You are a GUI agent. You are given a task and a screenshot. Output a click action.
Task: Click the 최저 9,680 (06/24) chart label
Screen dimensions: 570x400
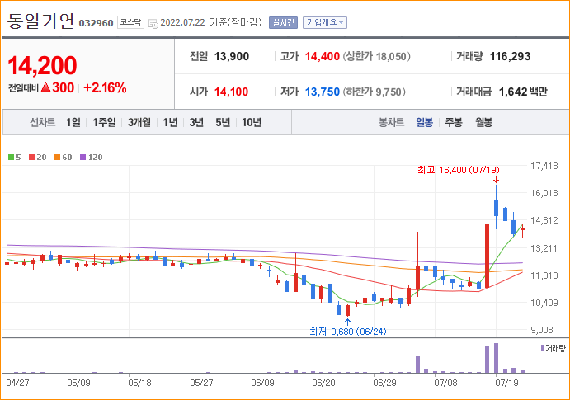coord(348,332)
